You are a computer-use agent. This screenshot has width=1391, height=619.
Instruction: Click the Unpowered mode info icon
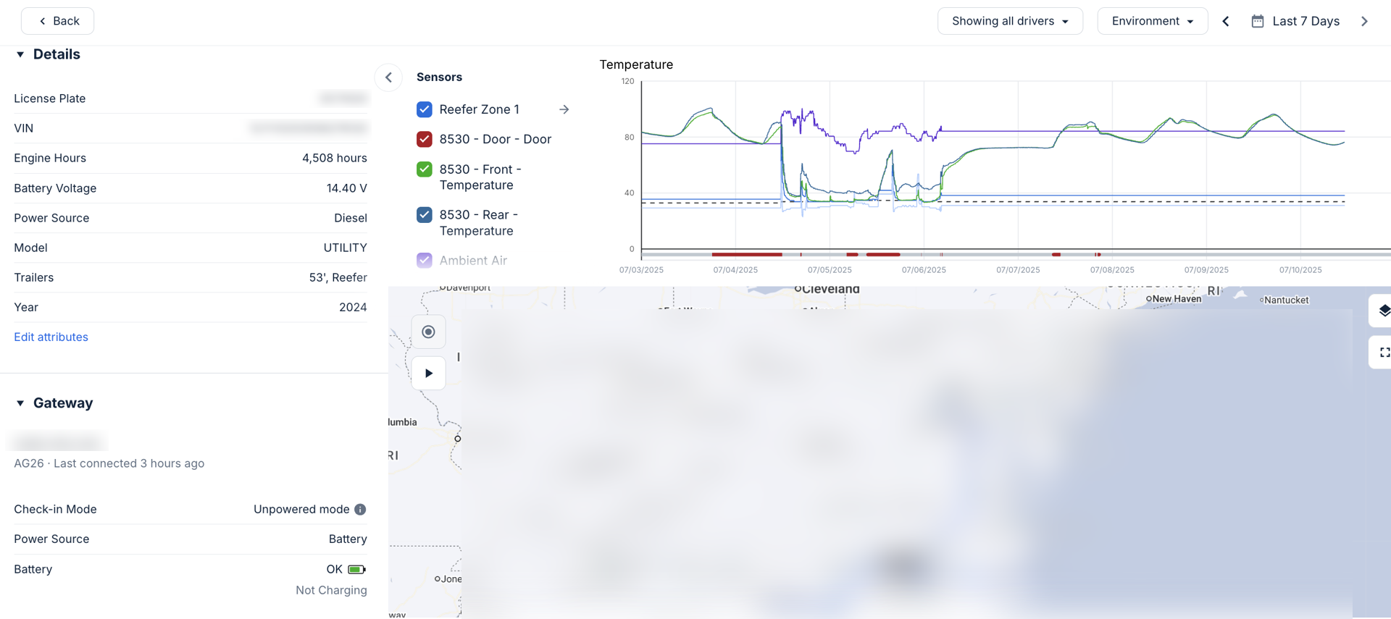360,510
